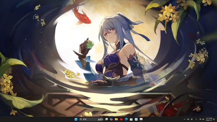Launch Microsoft Edge browser
The image size is (217, 122).
(126, 119)
